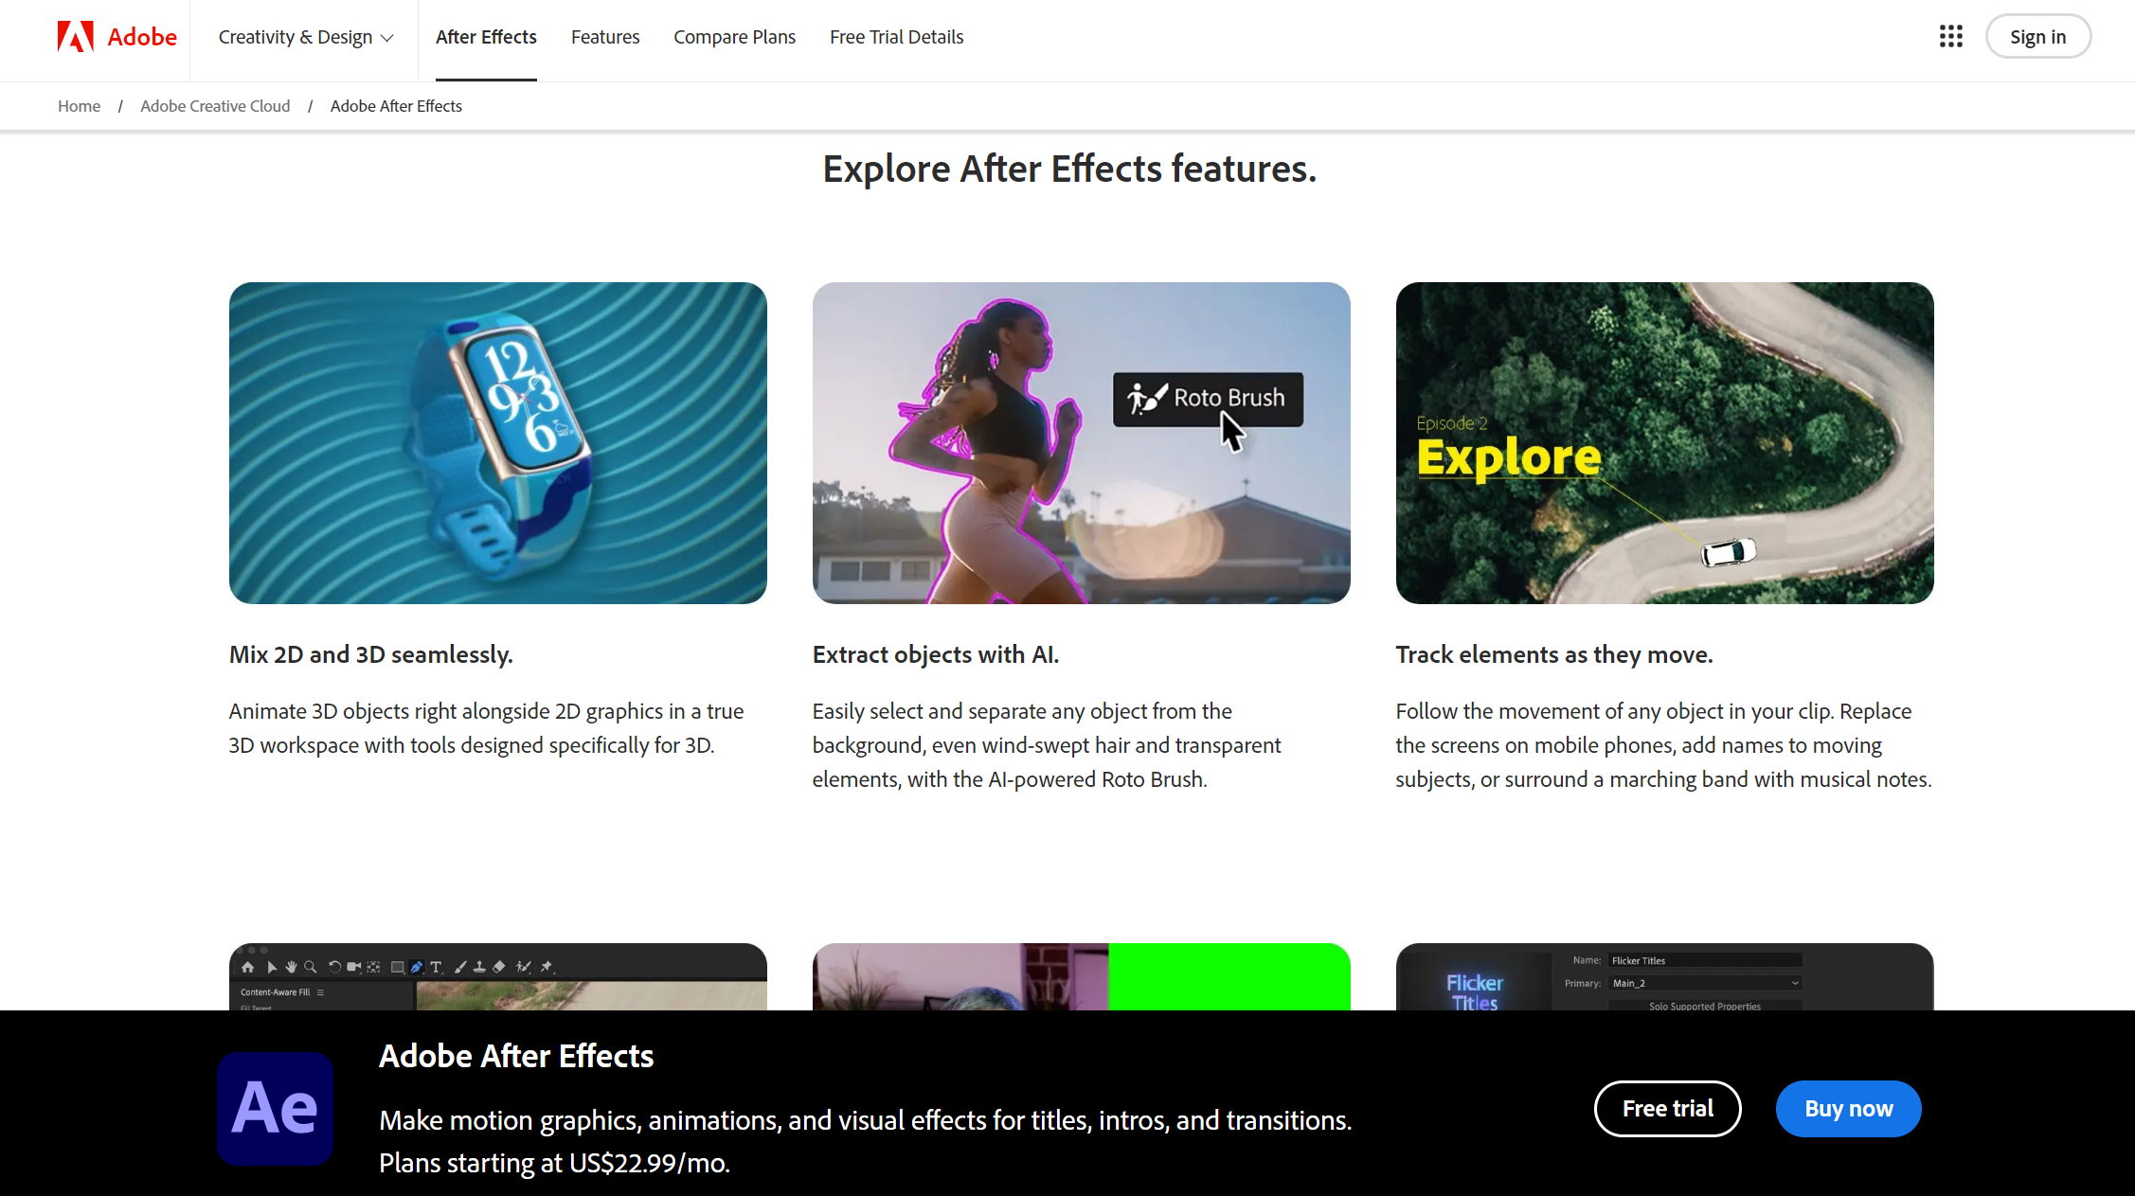Viewport: 2135px width, 1196px height.
Task: Click the hand tool icon in toolbar thumbnail
Action: (291, 967)
